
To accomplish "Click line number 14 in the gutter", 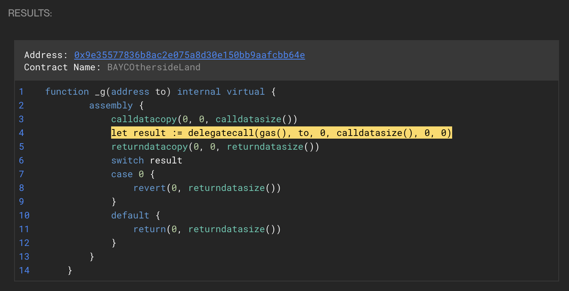I will click(x=24, y=270).
